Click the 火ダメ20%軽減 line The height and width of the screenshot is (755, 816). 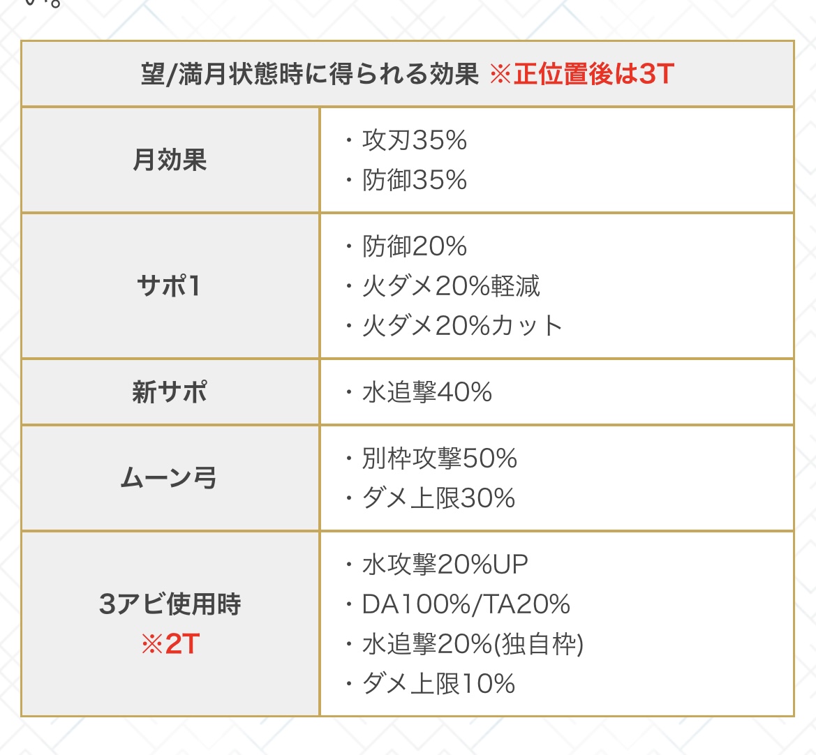(x=450, y=286)
